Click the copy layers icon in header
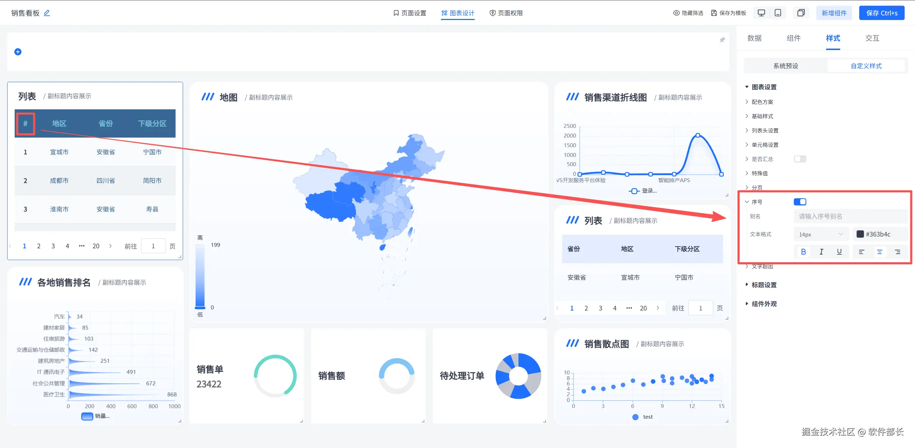 [x=801, y=13]
